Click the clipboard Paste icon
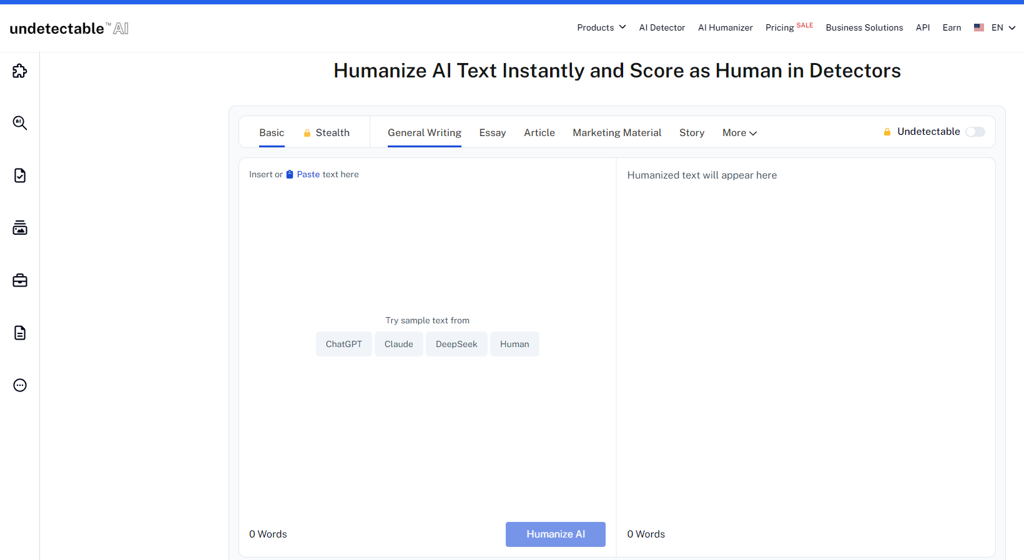Image resolution: width=1024 pixels, height=560 pixels. (290, 175)
